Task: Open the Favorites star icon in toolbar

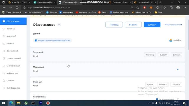Action: pyautogui.click(x=165, y=8)
